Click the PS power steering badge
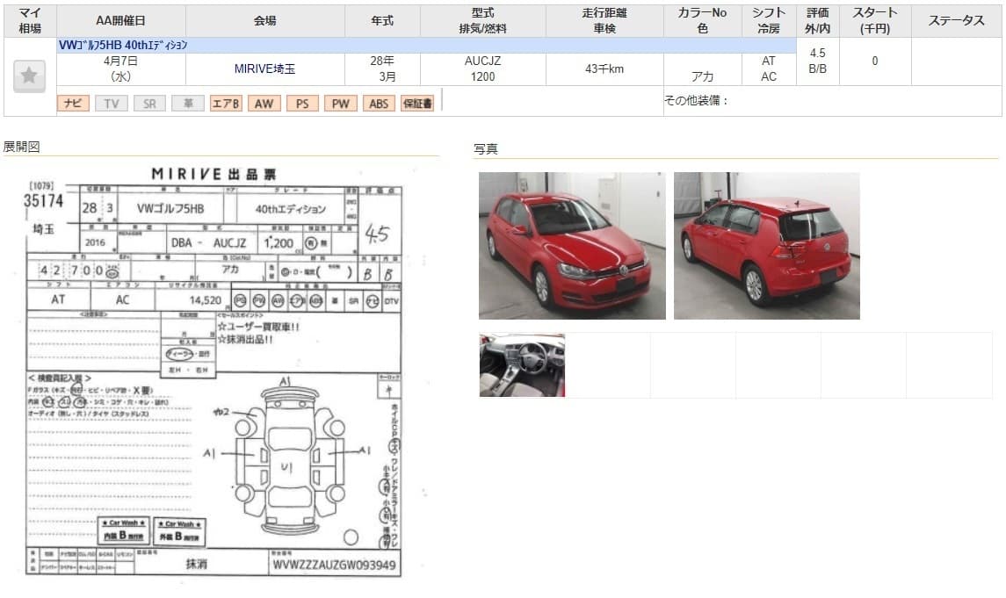 302,104
